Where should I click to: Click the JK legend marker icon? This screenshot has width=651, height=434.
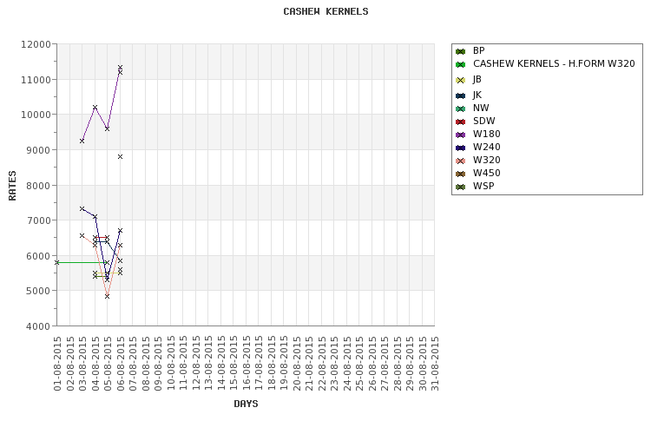point(460,96)
